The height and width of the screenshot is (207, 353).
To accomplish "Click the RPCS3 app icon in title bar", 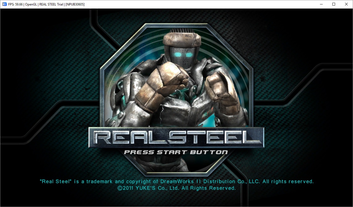I will [x=4, y=4].
